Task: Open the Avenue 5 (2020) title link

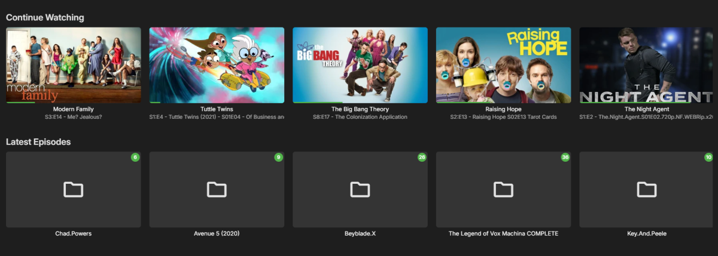Action: pyautogui.click(x=217, y=233)
